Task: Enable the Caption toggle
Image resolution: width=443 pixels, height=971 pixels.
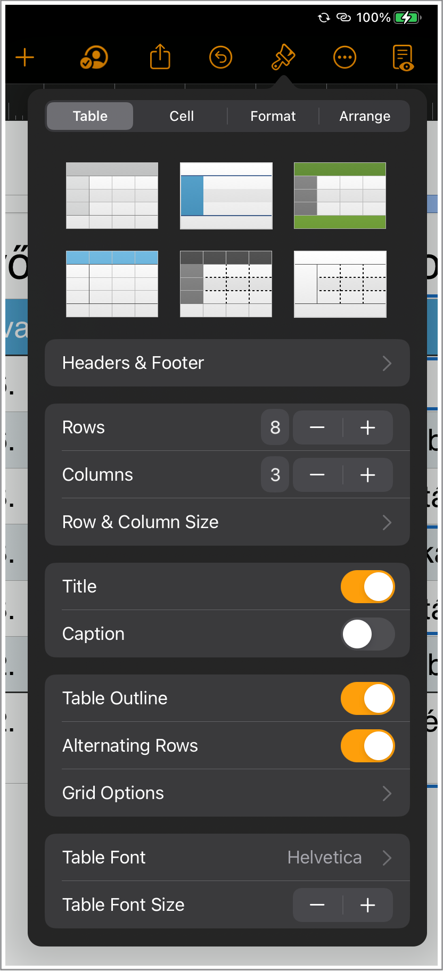Action: pyautogui.click(x=368, y=634)
